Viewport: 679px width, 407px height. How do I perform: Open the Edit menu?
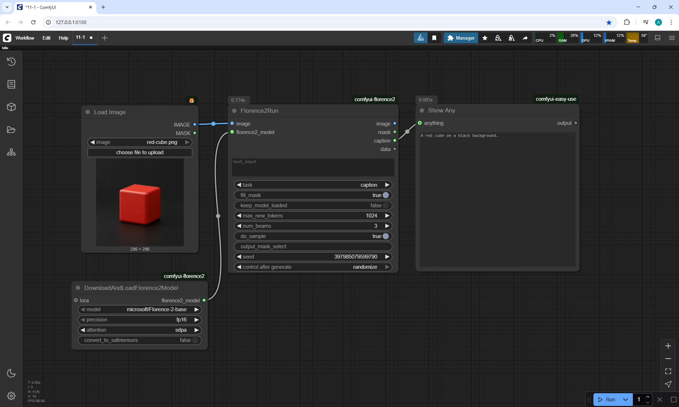point(46,38)
